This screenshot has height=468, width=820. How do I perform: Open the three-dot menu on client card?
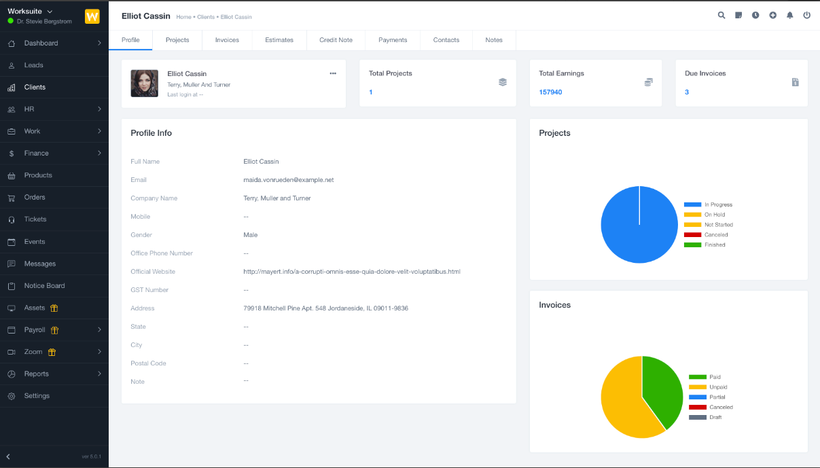point(333,73)
